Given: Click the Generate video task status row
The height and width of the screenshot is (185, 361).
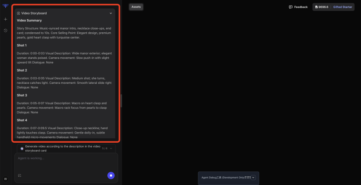Looking at the screenshot, I should click(61, 148).
